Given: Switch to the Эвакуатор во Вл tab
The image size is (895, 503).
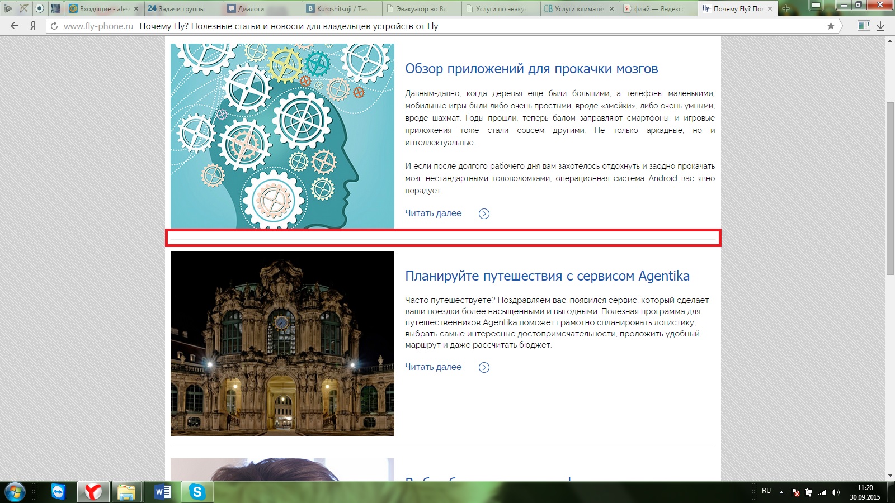Looking at the screenshot, I should 421,9.
